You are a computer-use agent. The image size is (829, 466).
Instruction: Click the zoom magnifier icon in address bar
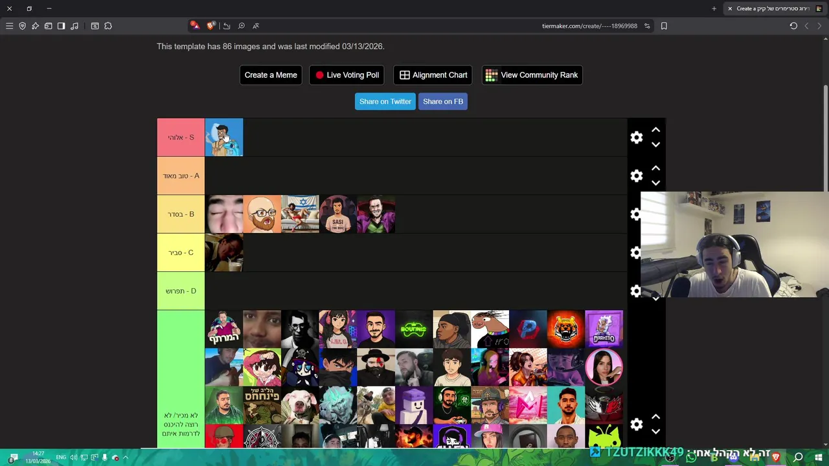[x=241, y=26]
